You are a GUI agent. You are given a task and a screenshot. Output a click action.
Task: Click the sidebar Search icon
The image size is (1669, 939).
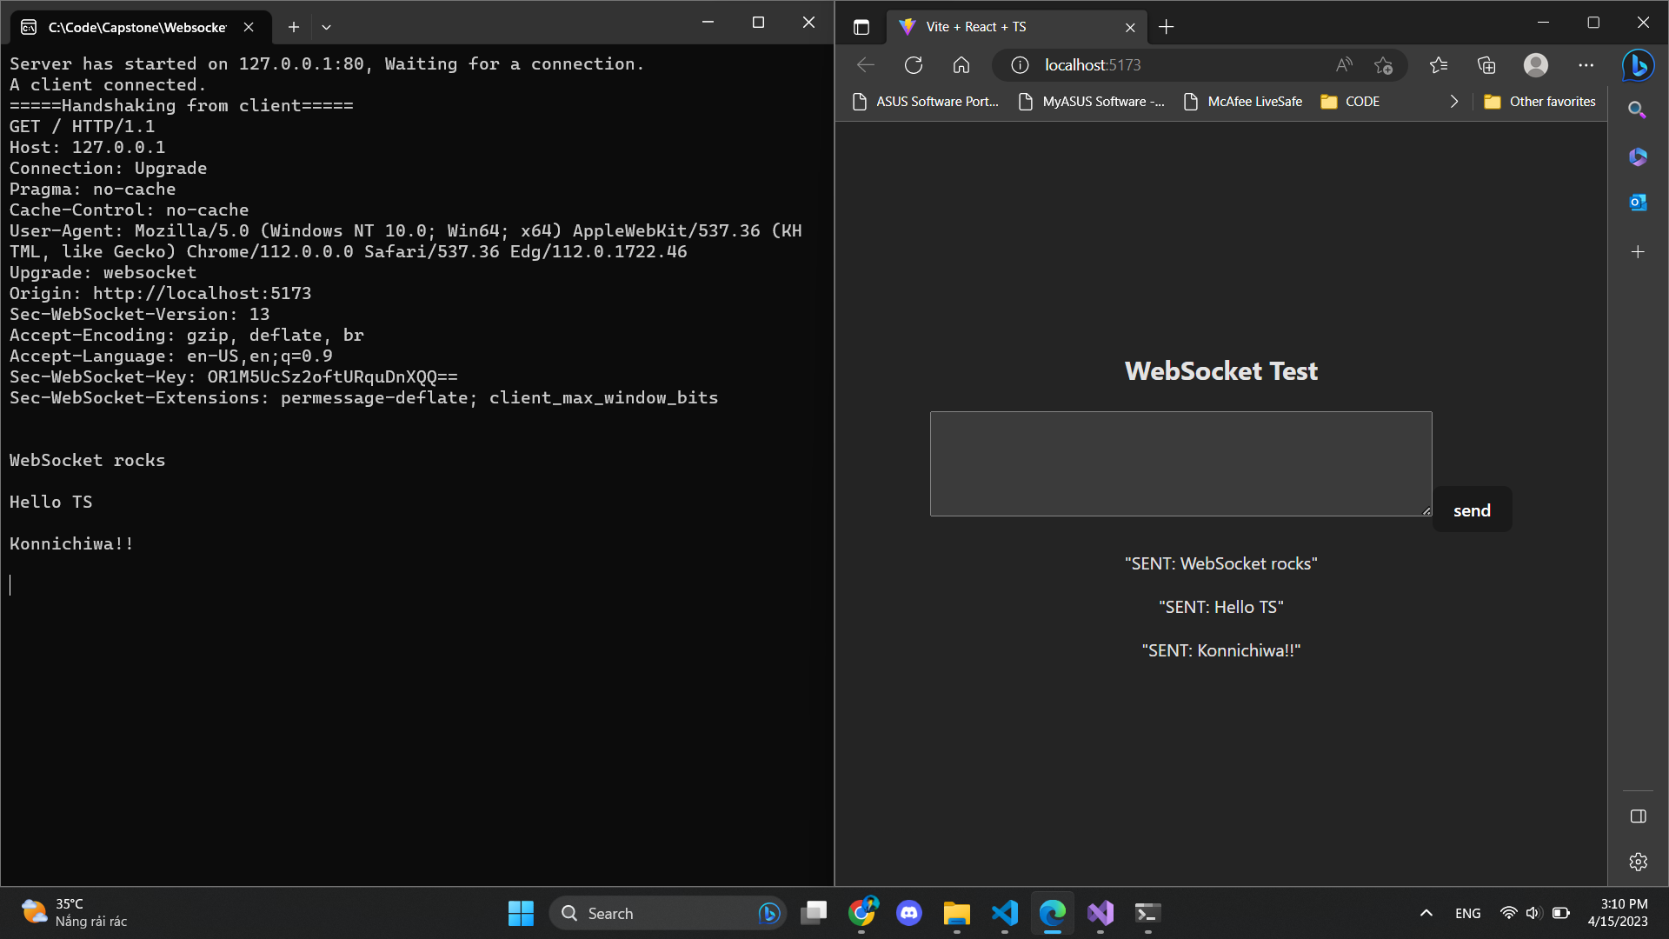pos(1638,110)
